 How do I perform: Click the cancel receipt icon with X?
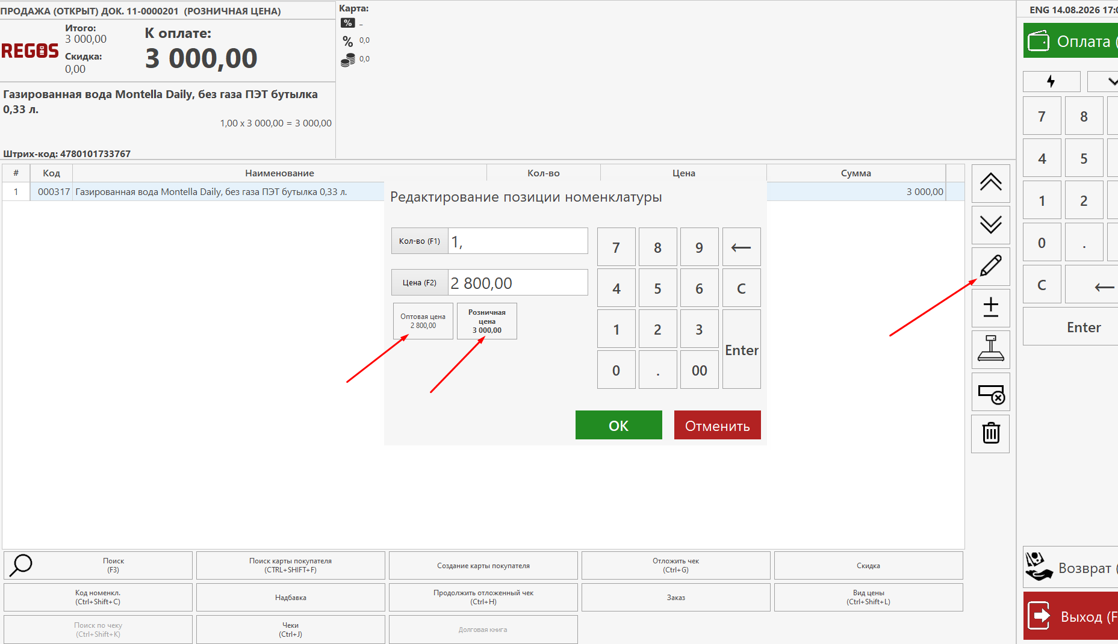(990, 392)
